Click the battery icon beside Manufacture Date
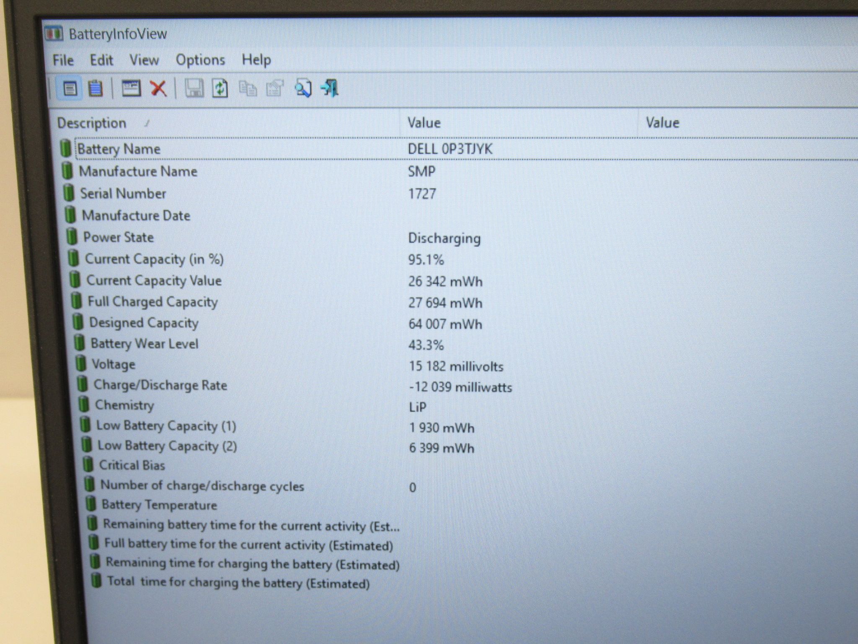 point(70,215)
